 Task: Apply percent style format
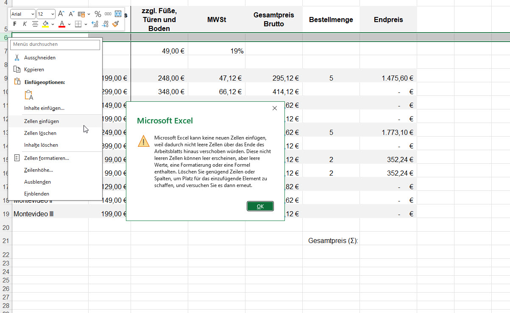pos(98,14)
